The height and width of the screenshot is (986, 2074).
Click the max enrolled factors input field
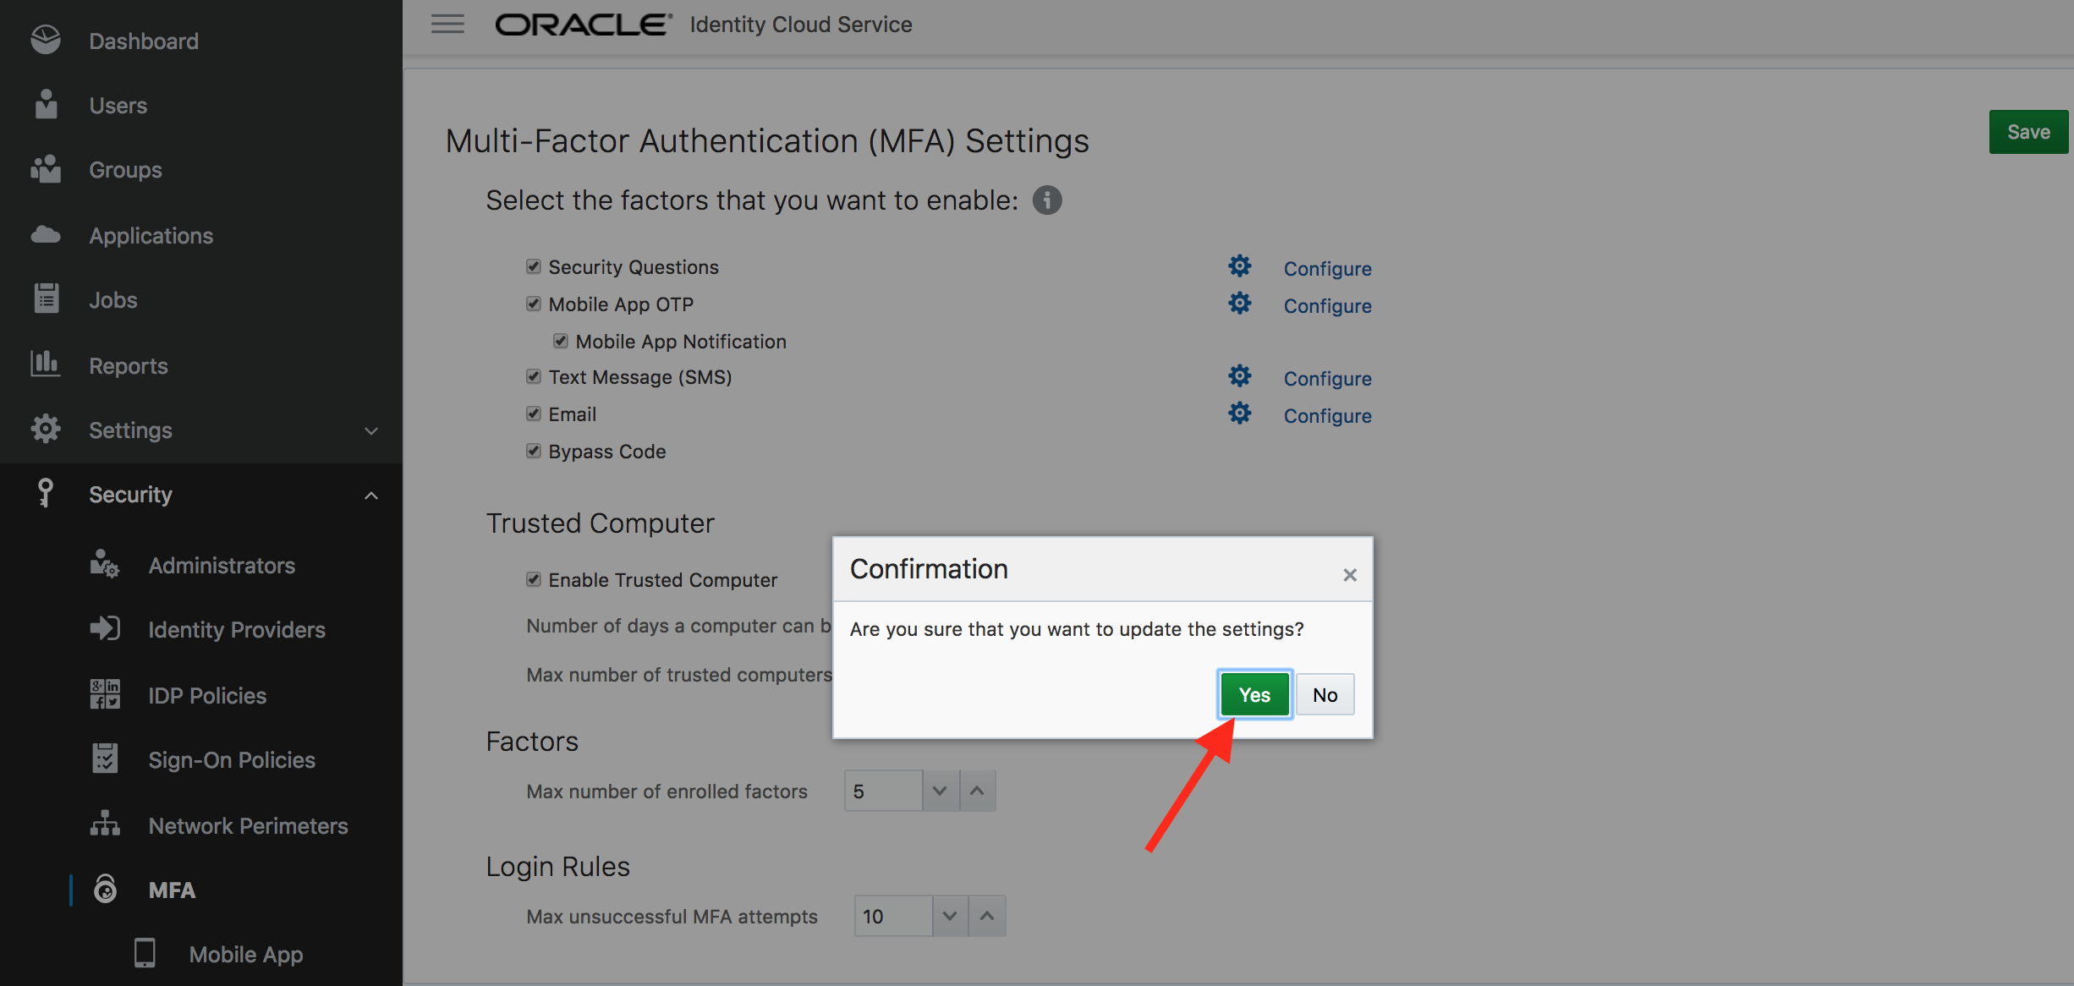tap(883, 791)
